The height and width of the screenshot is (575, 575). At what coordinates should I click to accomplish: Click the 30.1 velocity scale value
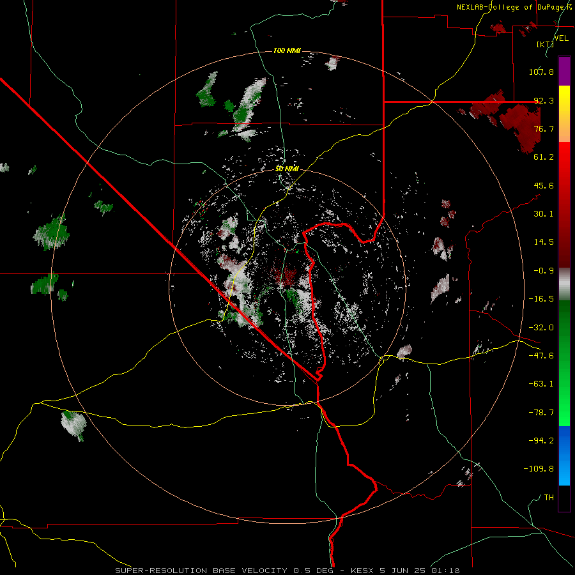click(544, 214)
